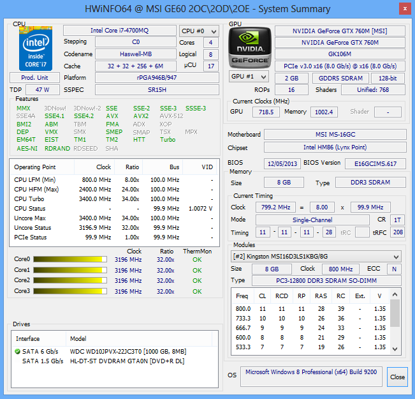Viewport: 415px width, 399px height.
Task: Select the WDC WD10JPVX-22JC3T0 drive entry
Action: pyautogui.click(x=115, y=352)
